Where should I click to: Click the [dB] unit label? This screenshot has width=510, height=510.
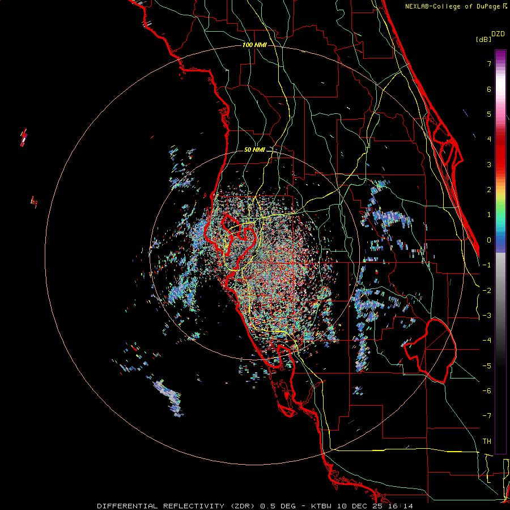coord(484,39)
